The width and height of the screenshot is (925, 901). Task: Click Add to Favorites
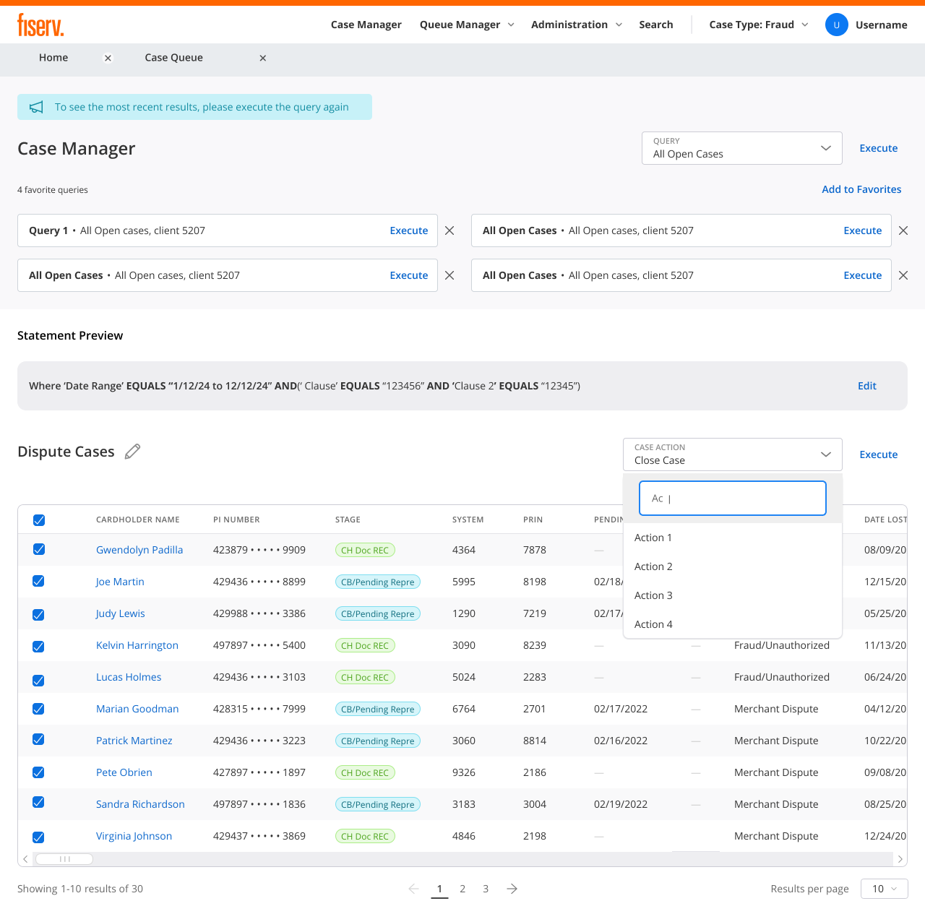click(861, 189)
